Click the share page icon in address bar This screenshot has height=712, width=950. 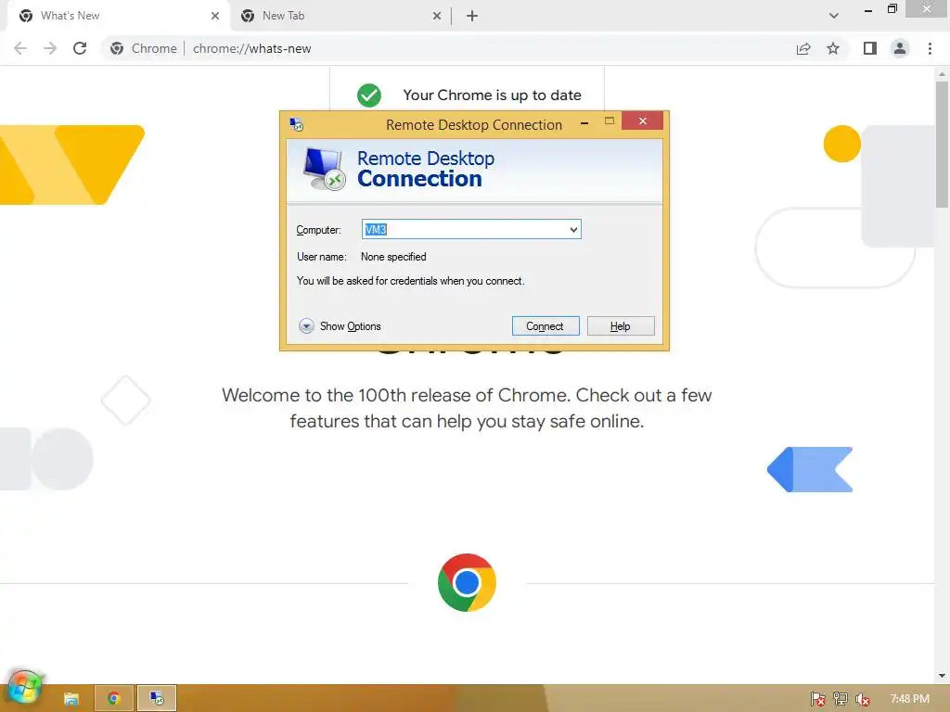(803, 48)
